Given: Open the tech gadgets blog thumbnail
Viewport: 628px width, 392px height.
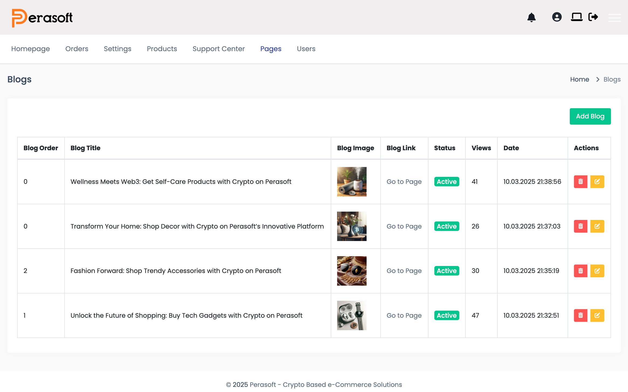Looking at the screenshot, I should point(352,316).
